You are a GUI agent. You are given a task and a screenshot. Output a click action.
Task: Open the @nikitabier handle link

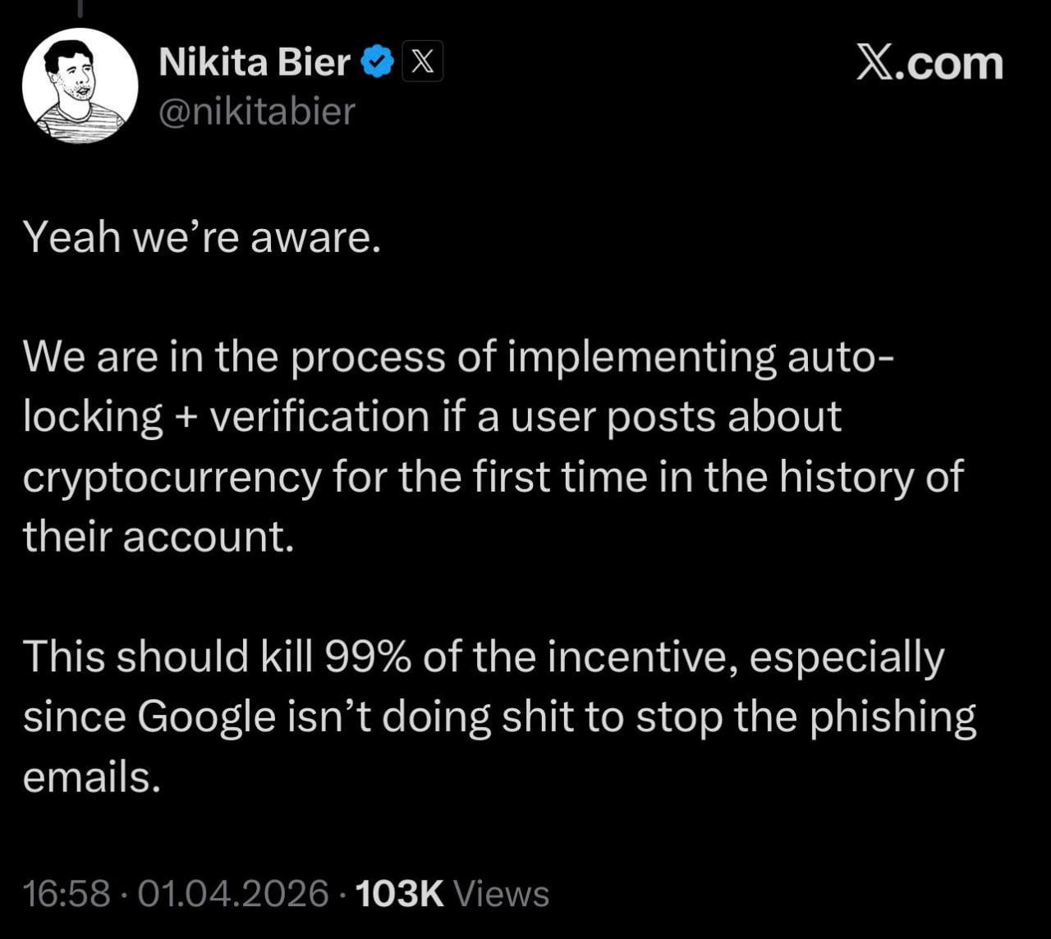point(256,112)
